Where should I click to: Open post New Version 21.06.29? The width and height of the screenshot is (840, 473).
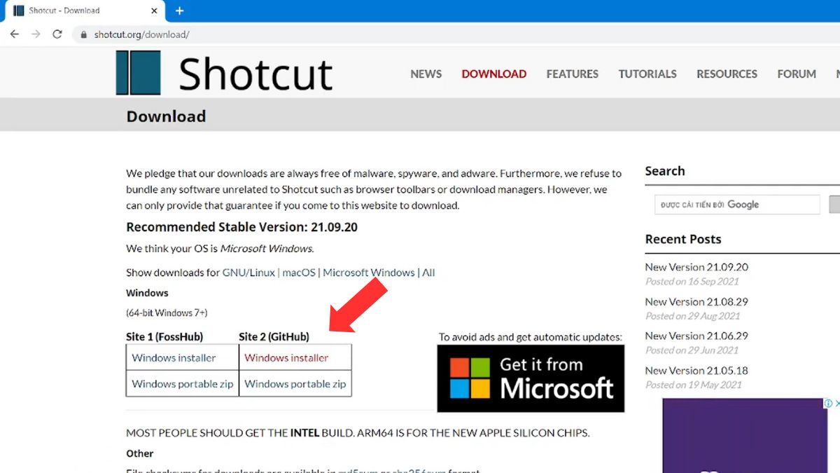click(x=696, y=336)
